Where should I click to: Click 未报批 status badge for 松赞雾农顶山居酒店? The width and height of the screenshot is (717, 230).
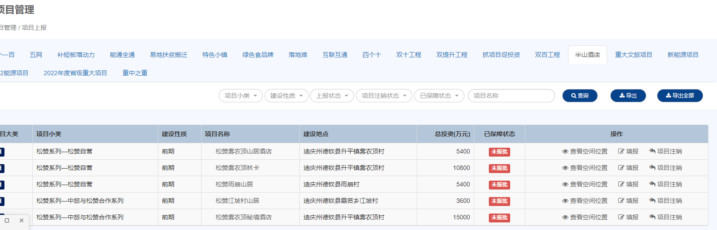499,152
